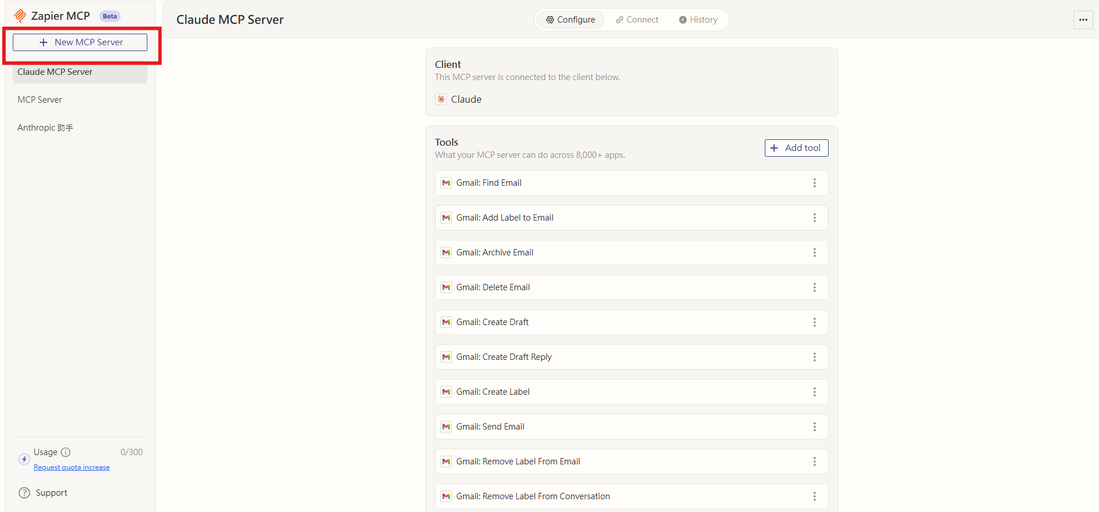Create a New MCP Server
Screen dimensions: 1099x512
tap(80, 42)
